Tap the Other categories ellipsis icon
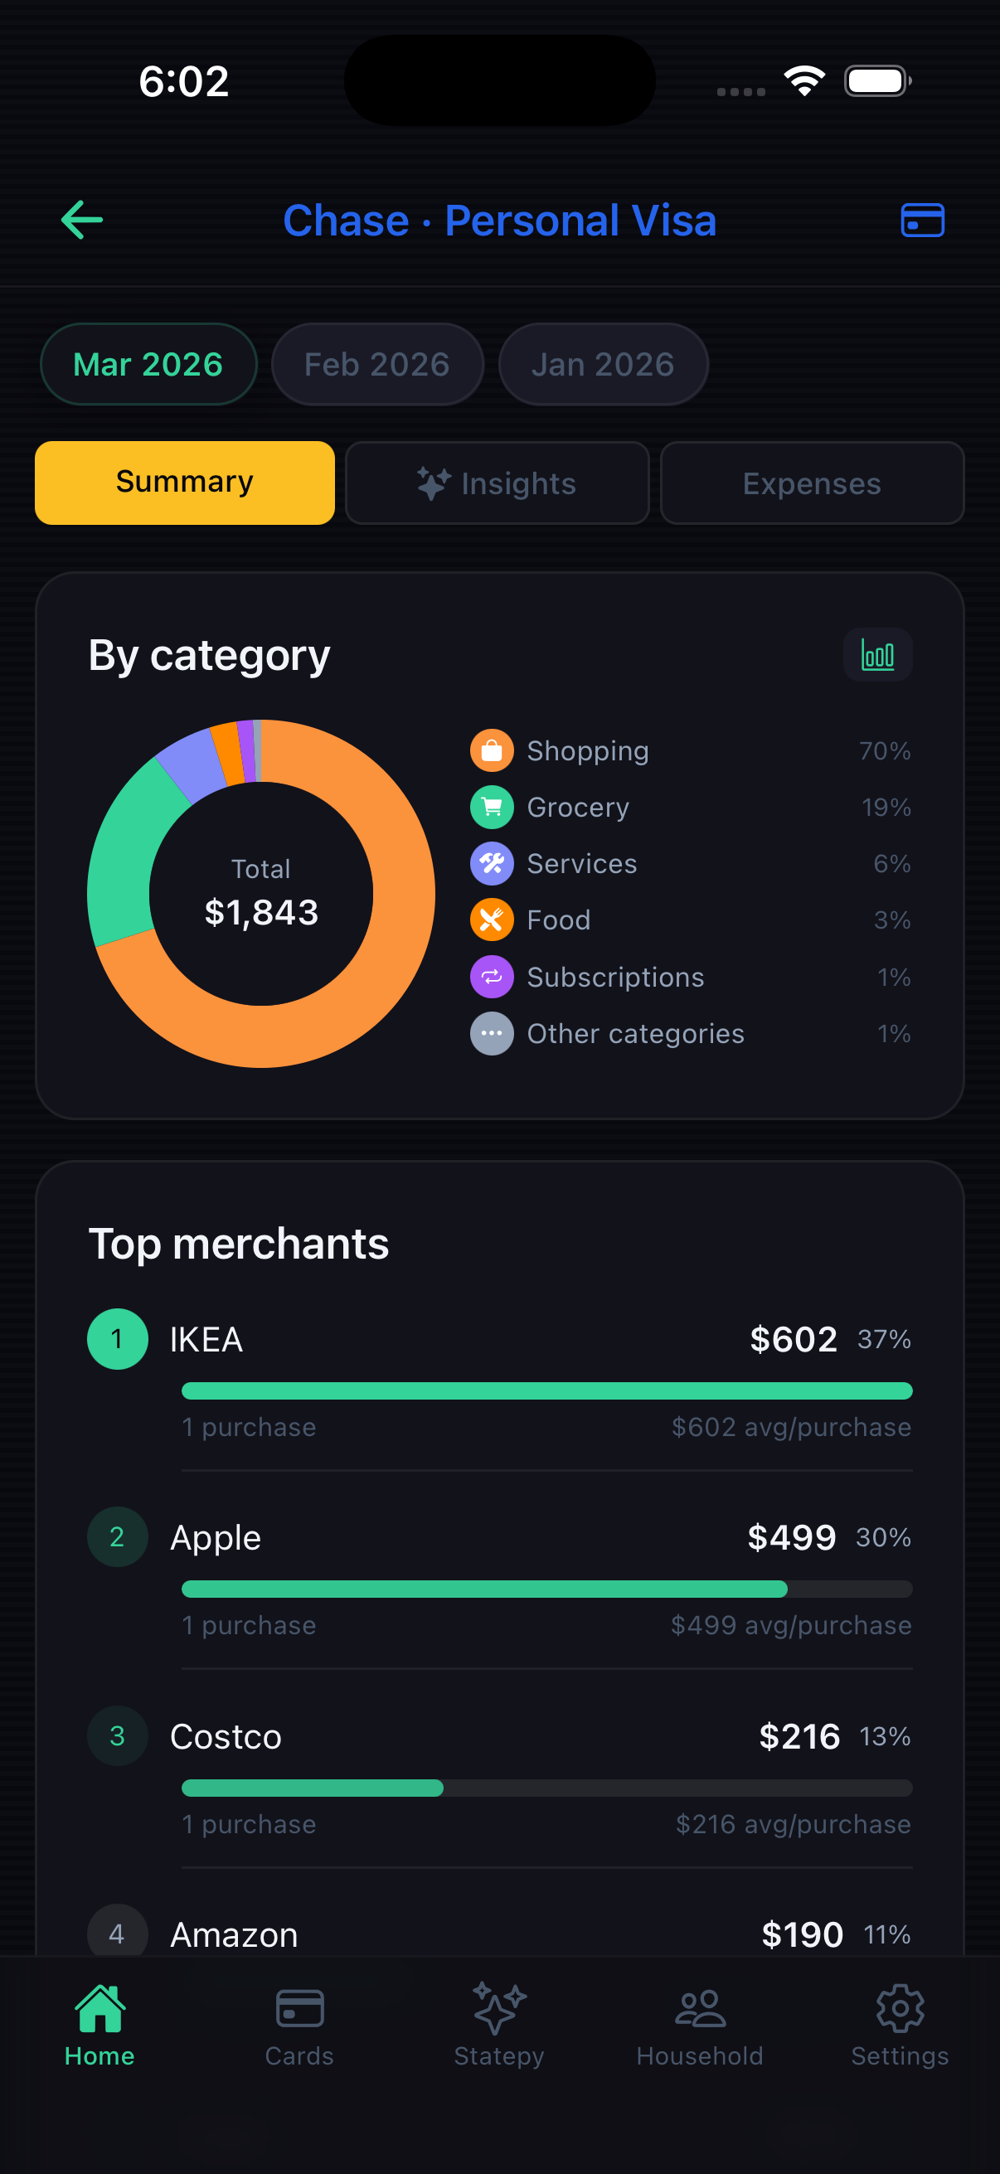The image size is (1000, 2174). 491,1033
